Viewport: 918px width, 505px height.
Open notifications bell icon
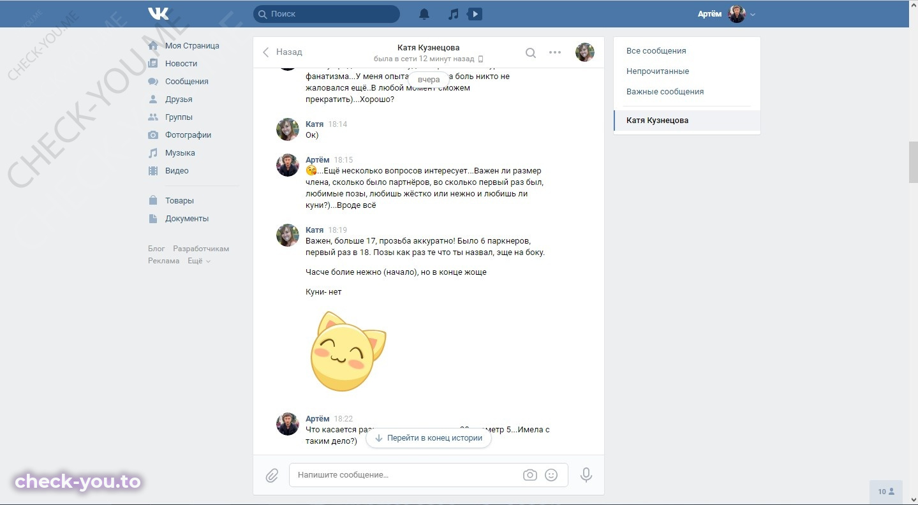(424, 14)
